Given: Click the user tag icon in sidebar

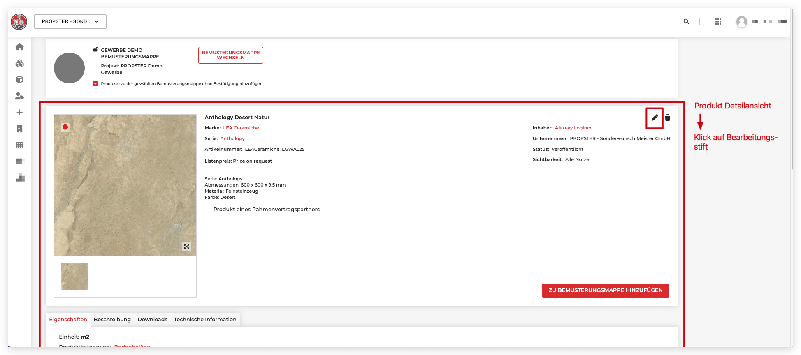Looking at the screenshot, I should click(x=19, y=96).
